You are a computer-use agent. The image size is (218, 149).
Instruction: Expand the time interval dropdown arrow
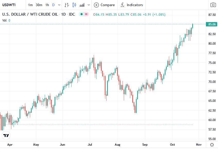point(59,5)
